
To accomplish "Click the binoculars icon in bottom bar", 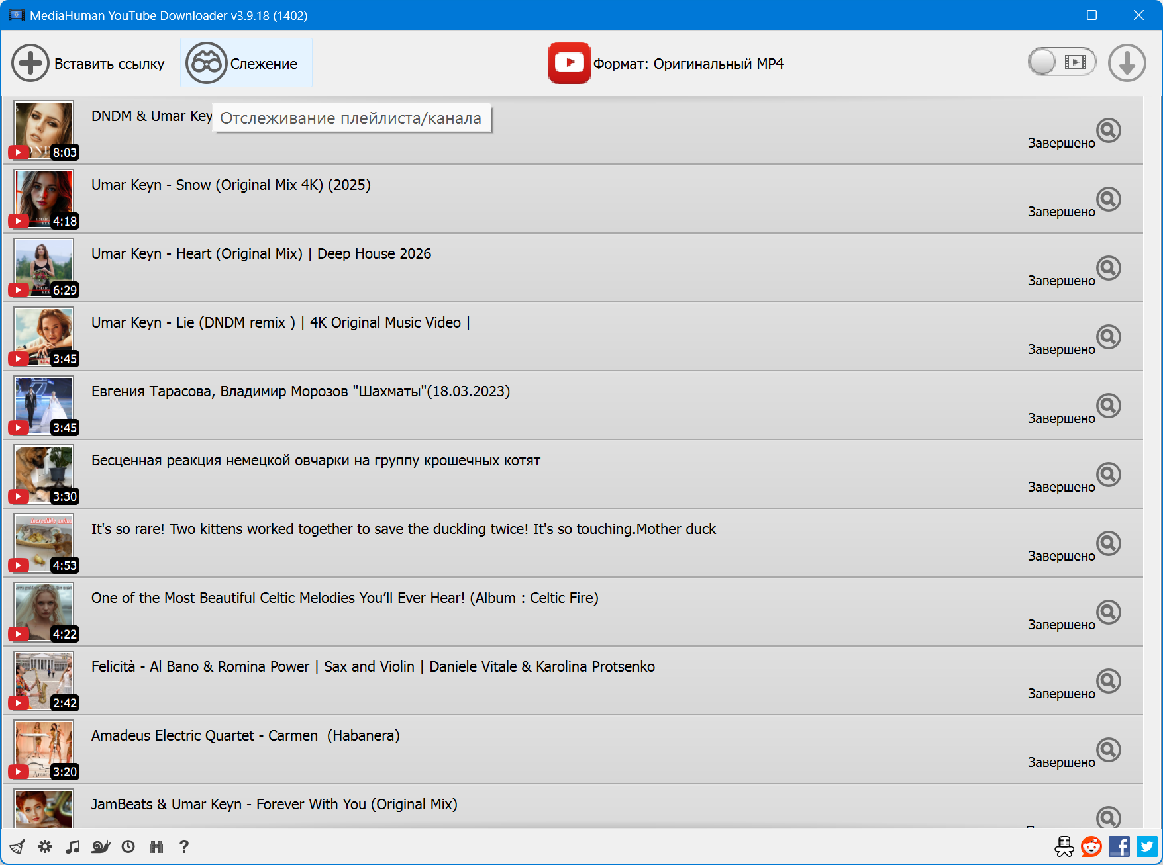I will (156, 846).
